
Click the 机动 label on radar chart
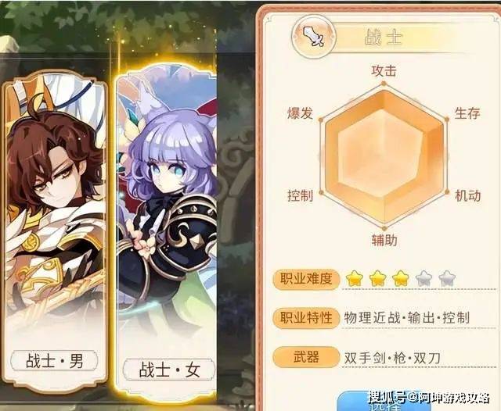(x=468, y=195)
